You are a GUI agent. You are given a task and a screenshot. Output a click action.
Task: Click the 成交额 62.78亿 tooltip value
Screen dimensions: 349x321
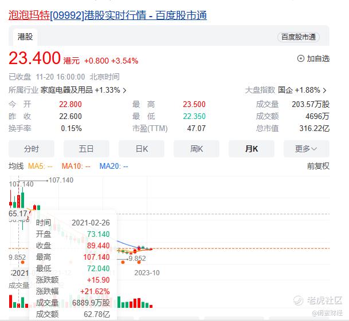[97, 314]
